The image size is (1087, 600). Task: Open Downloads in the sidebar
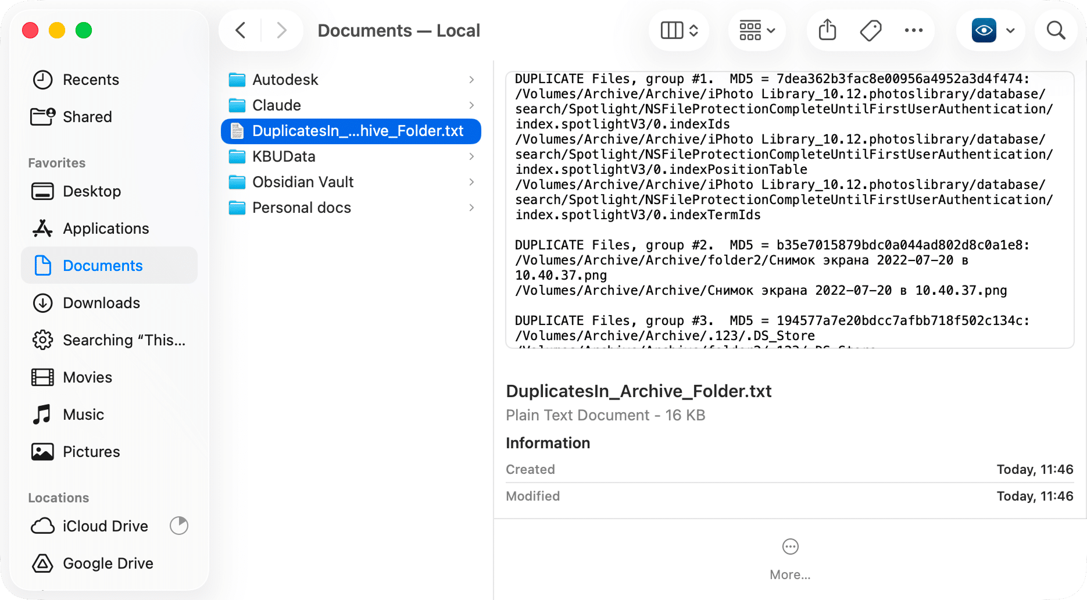[x=109, y=303]
